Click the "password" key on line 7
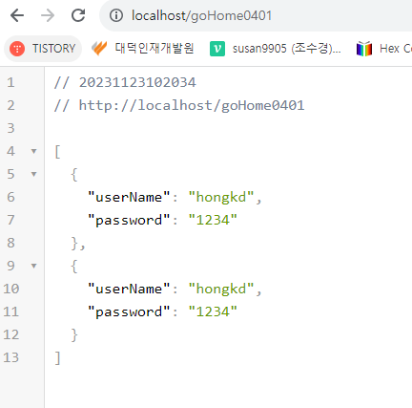This screenshot has height=408, width=412. click(129, 220)
